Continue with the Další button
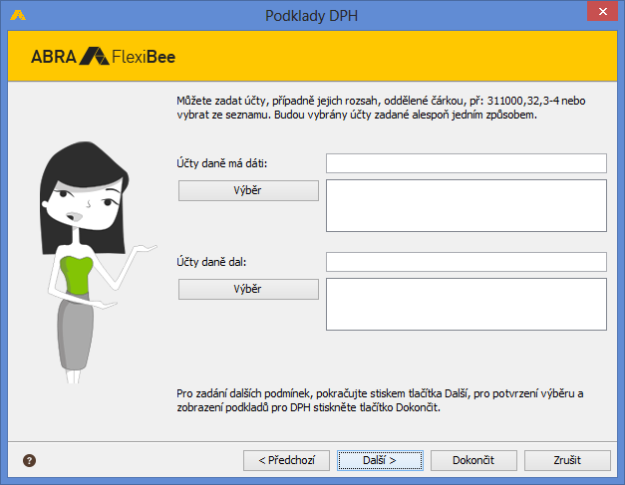 (x=380, y=460)
